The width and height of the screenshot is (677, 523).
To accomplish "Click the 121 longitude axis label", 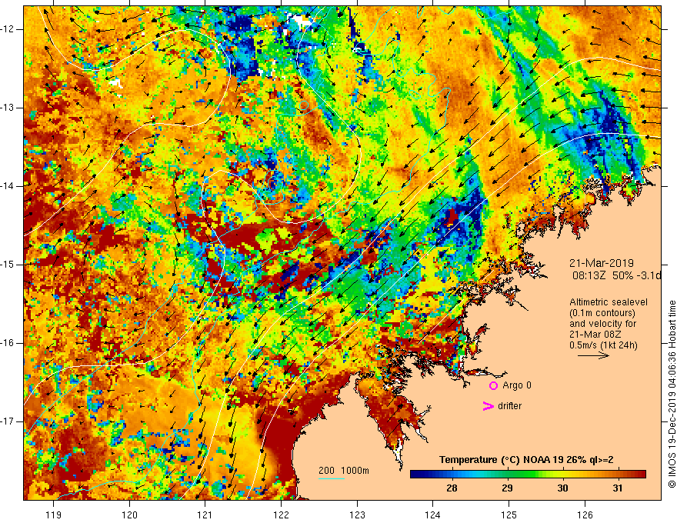I will [x=205, y=515].
